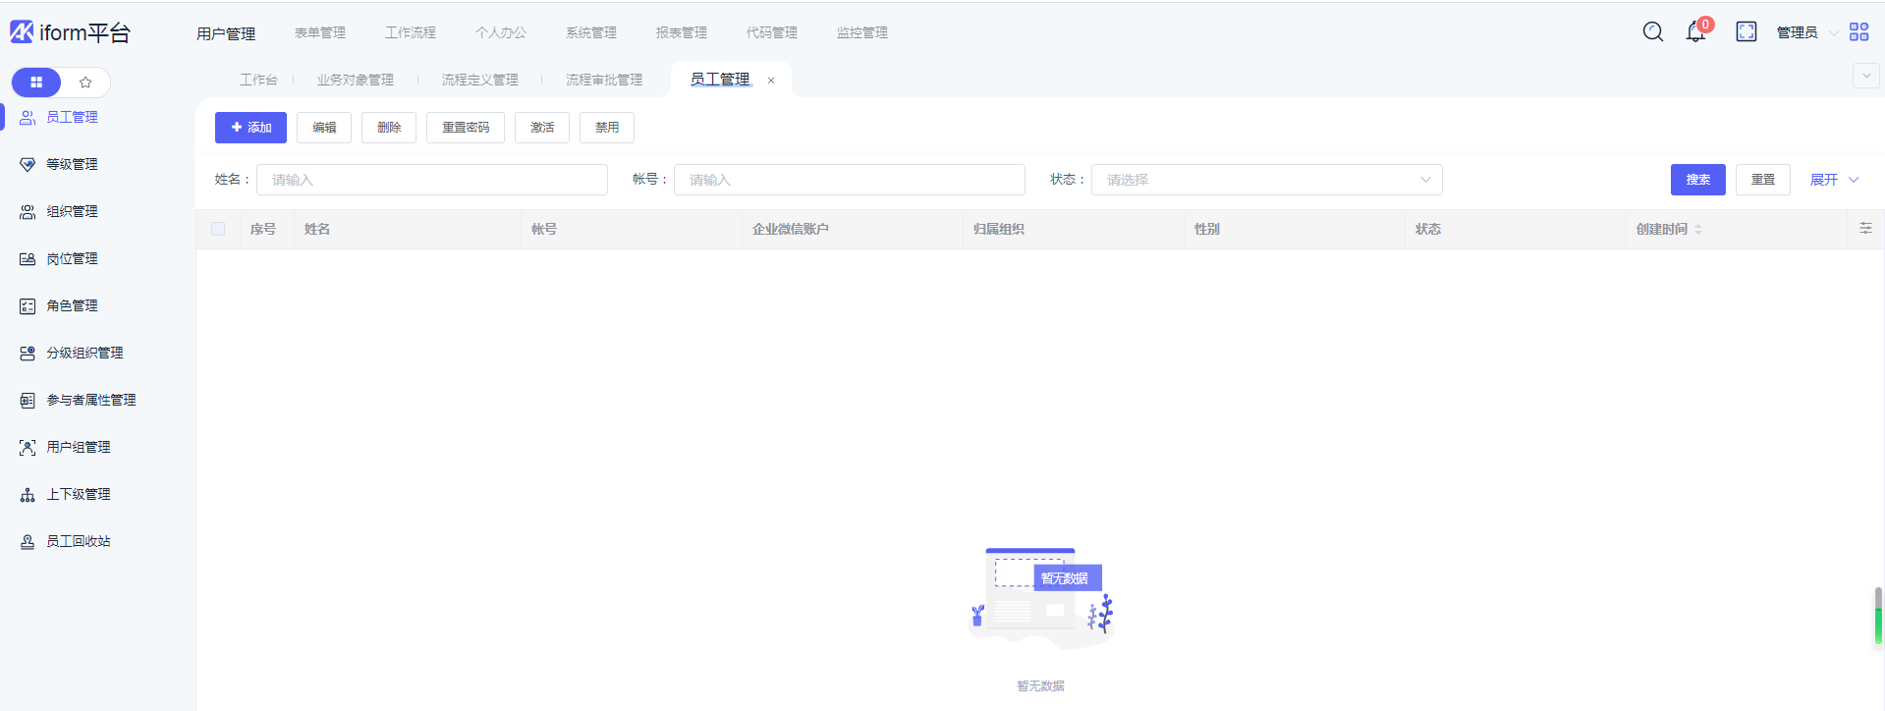Click the 添加 button
Screen dimensions: 1885x711
250,128
